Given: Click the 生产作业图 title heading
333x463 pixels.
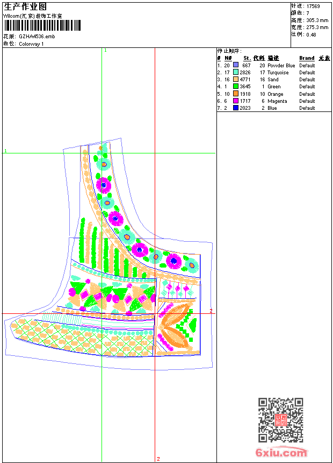Looking at the screenshot, I should [x=25, y=7].
